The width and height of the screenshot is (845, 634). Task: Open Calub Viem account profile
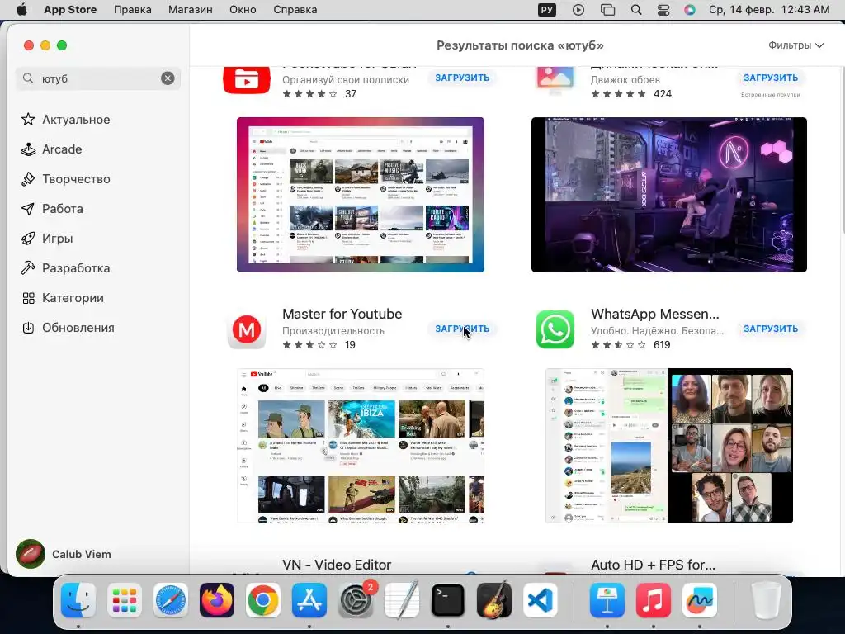click(64, 554)
